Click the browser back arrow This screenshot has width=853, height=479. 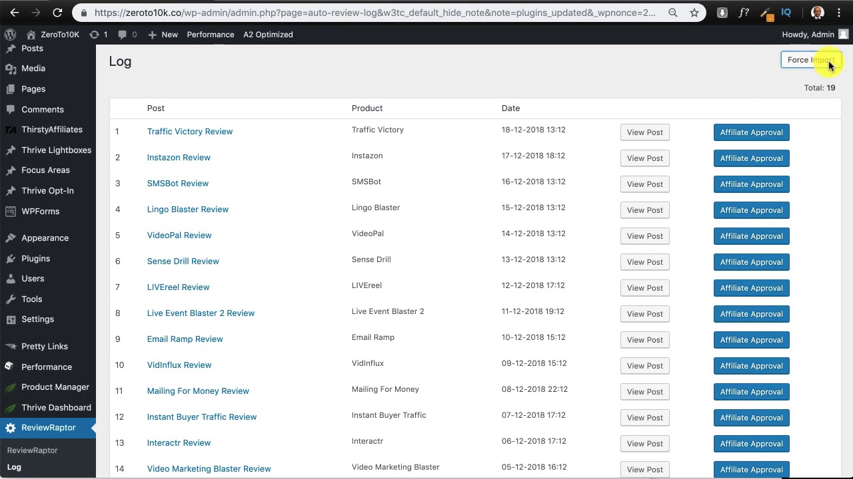click(x=15, y=13)
